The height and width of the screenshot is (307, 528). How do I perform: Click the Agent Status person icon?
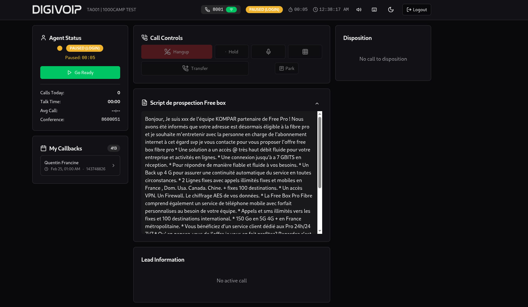point(43,38)
